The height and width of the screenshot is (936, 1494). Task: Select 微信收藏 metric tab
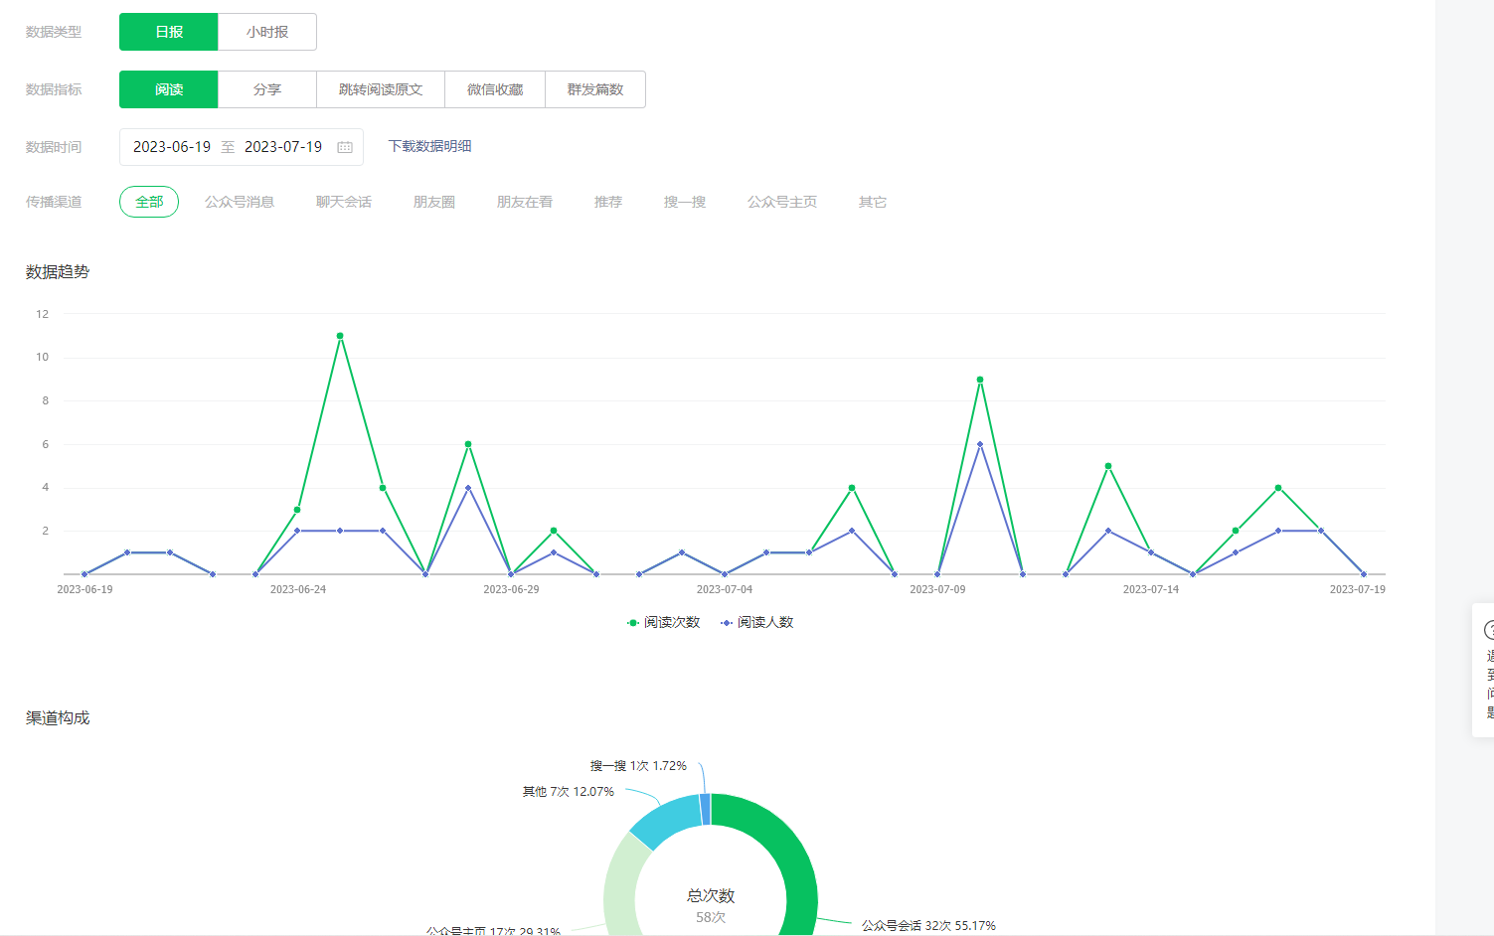click(495, 89)
